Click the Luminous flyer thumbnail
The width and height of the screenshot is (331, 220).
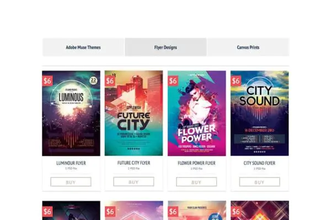tap(71, 113)
